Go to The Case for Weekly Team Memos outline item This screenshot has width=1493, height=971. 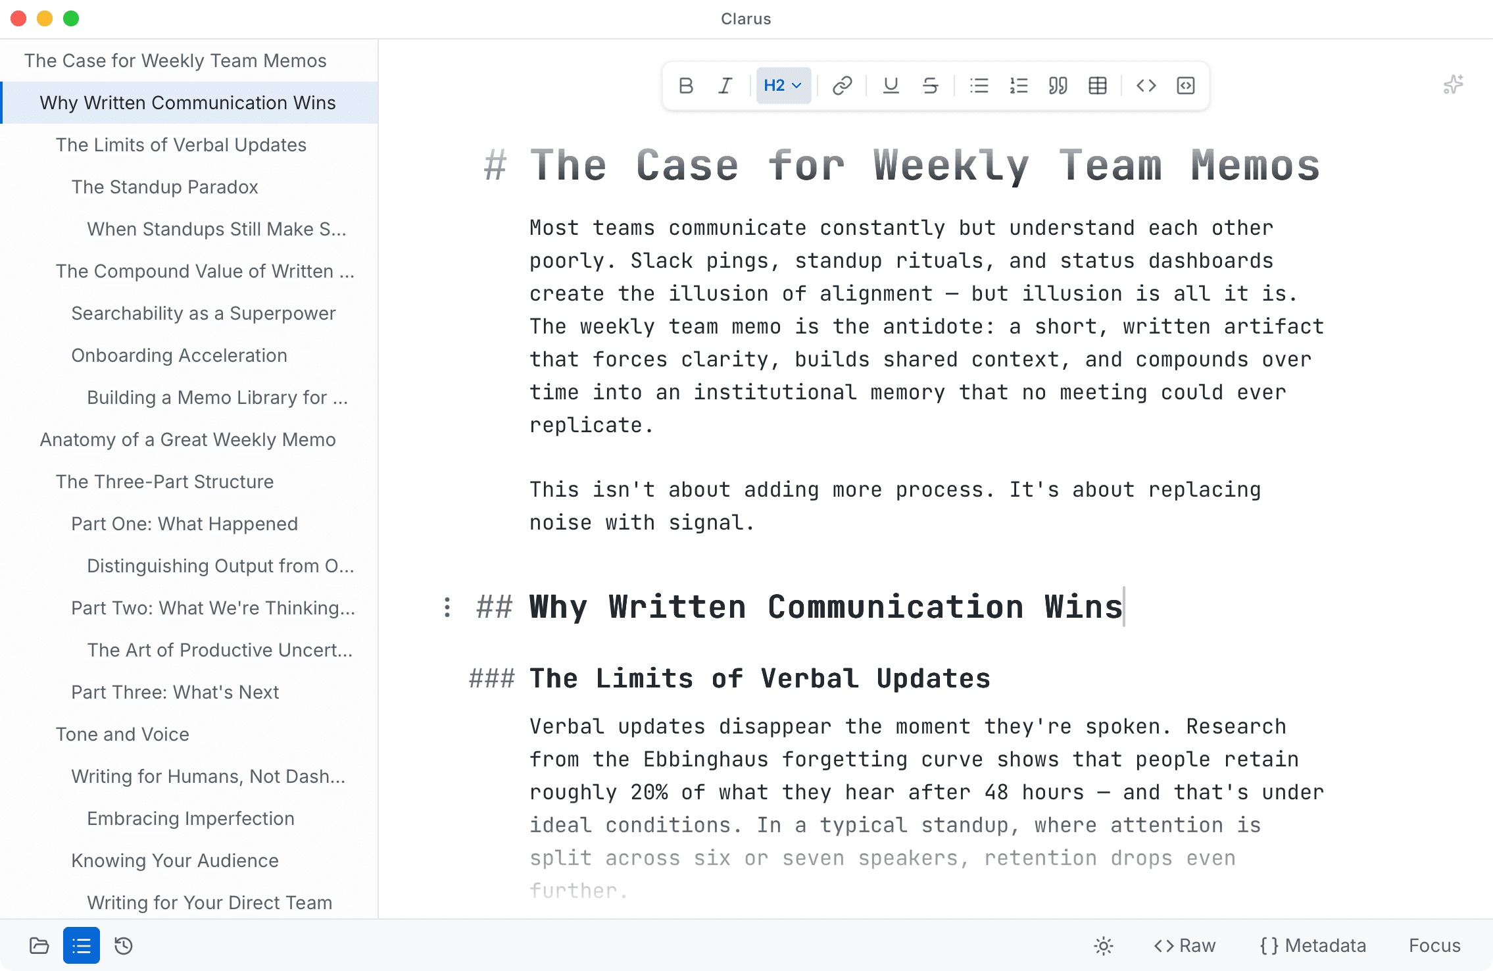[x=189, y=61]
